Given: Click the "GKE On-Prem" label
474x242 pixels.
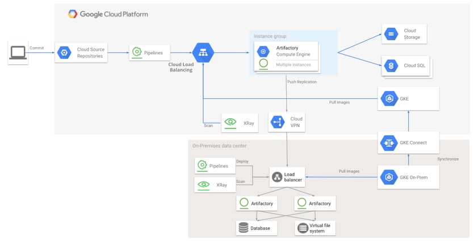Looking at the screenshot, I should 413,177.
